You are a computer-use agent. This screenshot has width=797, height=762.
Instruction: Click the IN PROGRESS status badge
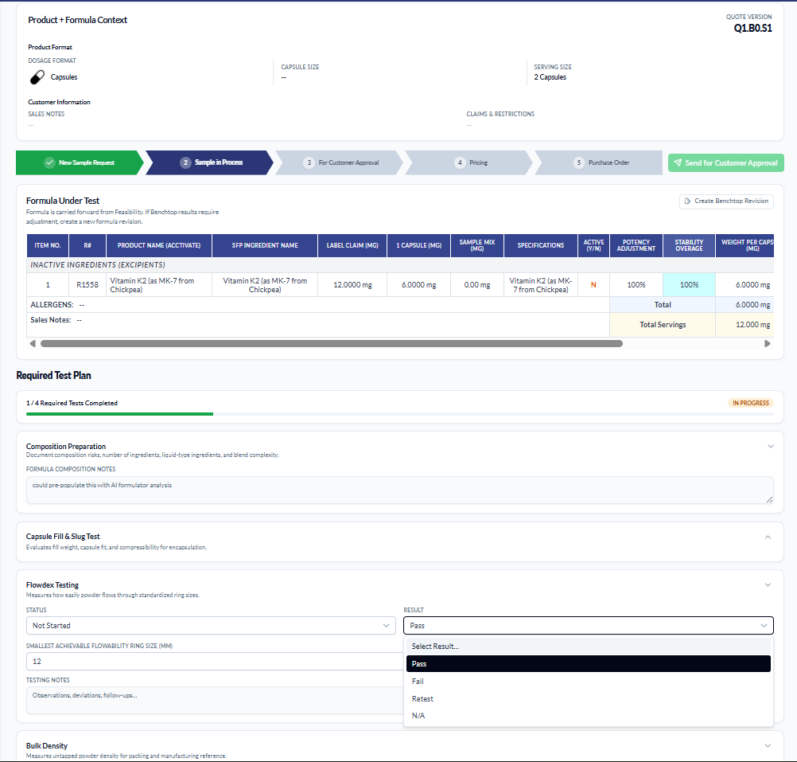tap(751, 403)
